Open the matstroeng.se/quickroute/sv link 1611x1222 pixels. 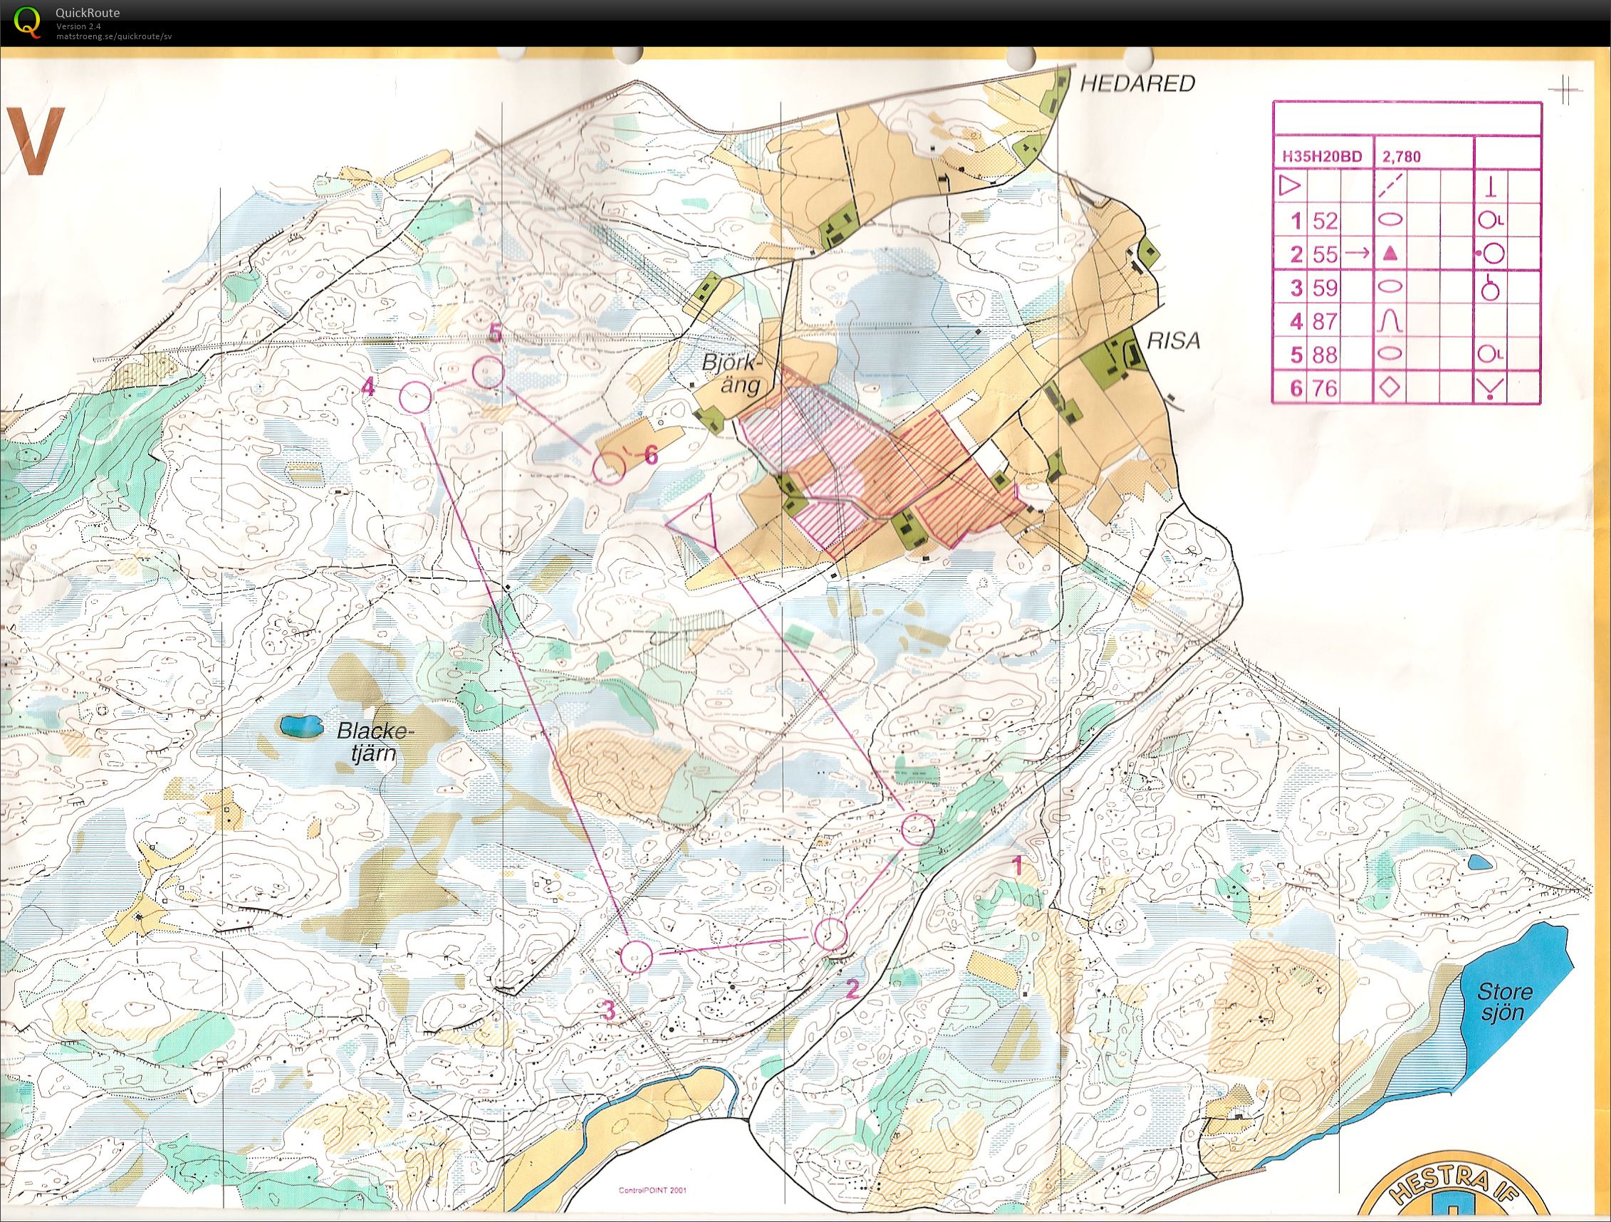[x=114, y=36]
